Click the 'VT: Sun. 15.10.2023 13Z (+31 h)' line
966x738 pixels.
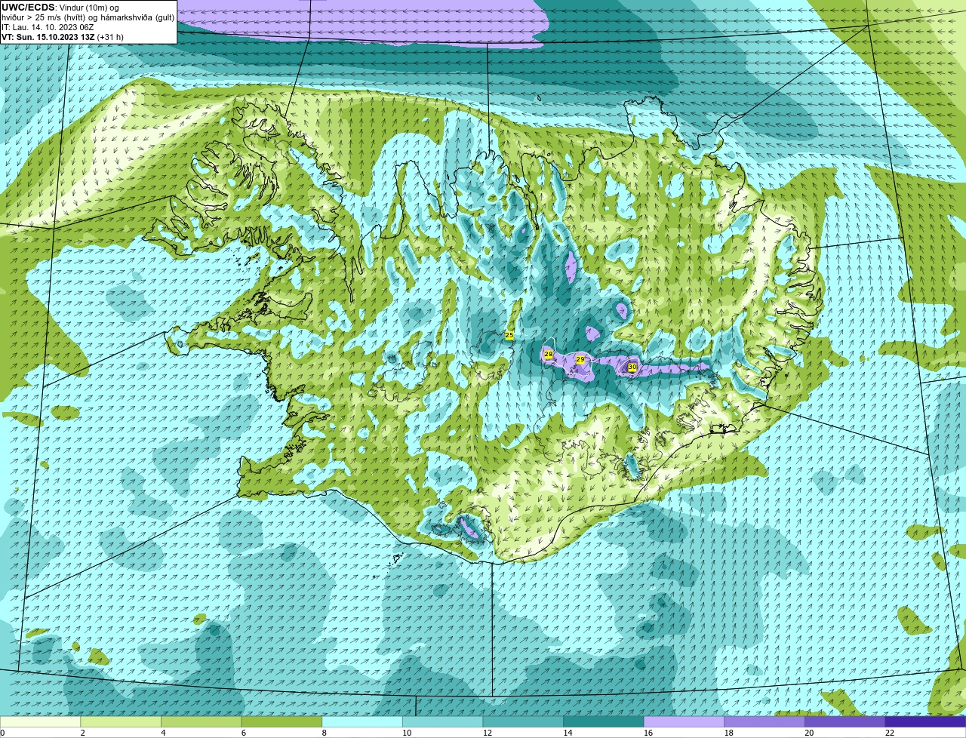tap(63, 36)
